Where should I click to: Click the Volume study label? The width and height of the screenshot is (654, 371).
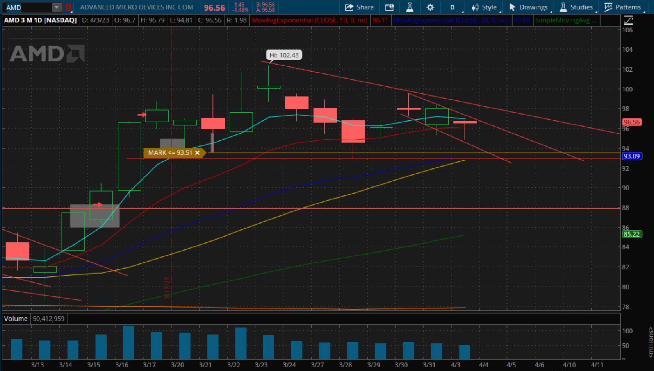coord(16,319)
